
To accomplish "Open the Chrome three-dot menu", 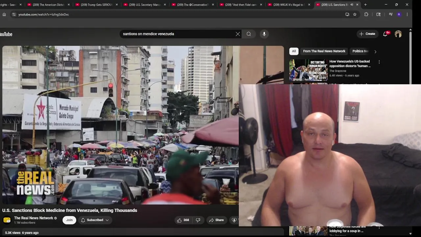I will 407,14.
